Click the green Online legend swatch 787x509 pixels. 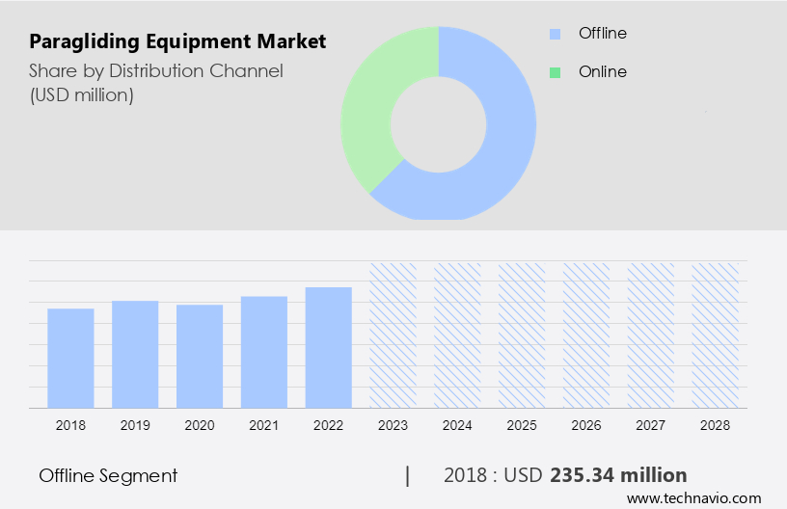tap(555, 72)
